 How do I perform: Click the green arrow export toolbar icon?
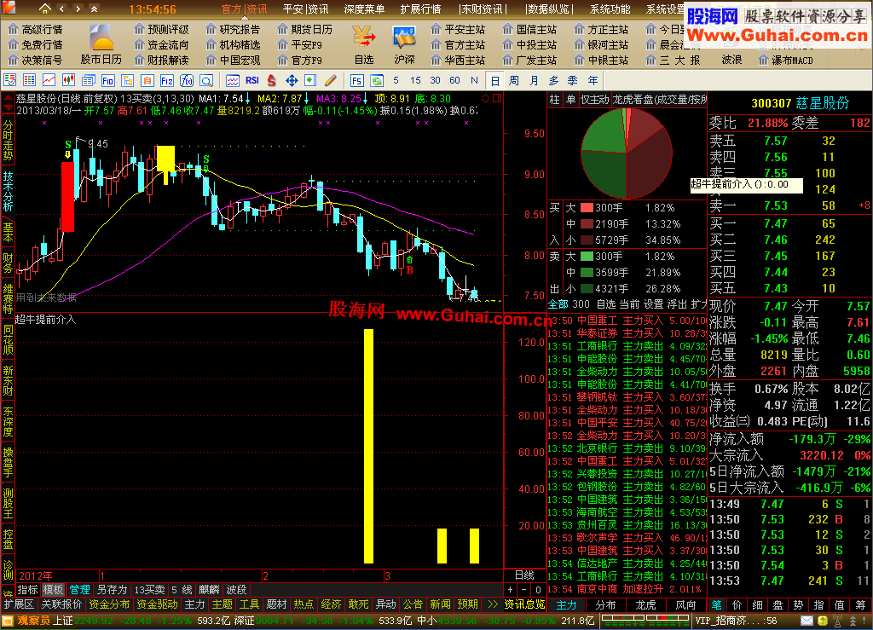[310, 81]
